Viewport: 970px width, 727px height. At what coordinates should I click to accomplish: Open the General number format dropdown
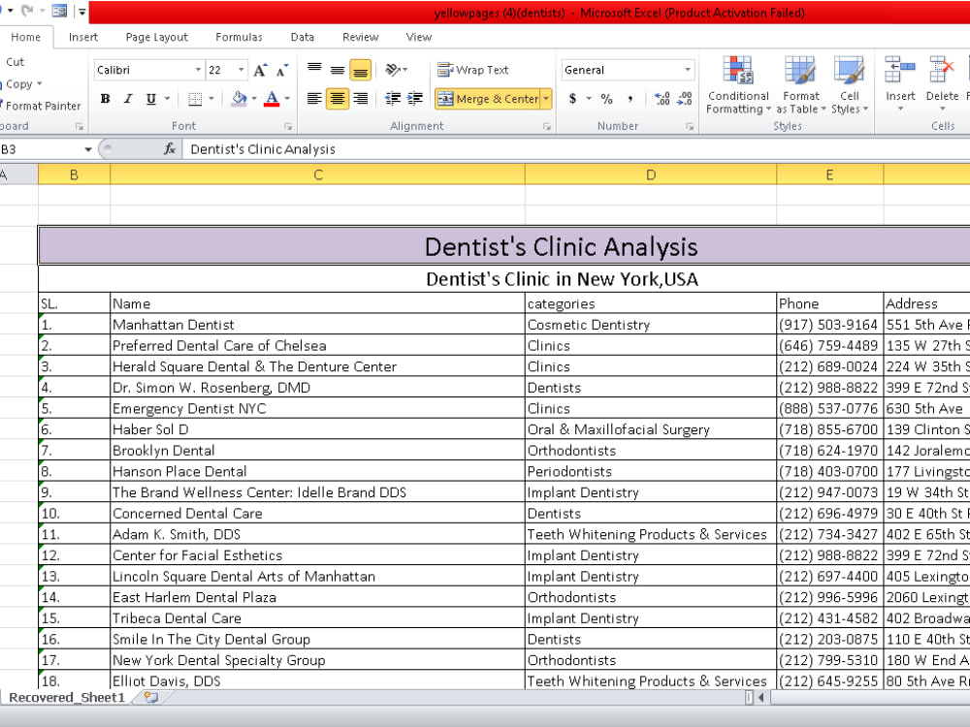click(x=688, y=70)
